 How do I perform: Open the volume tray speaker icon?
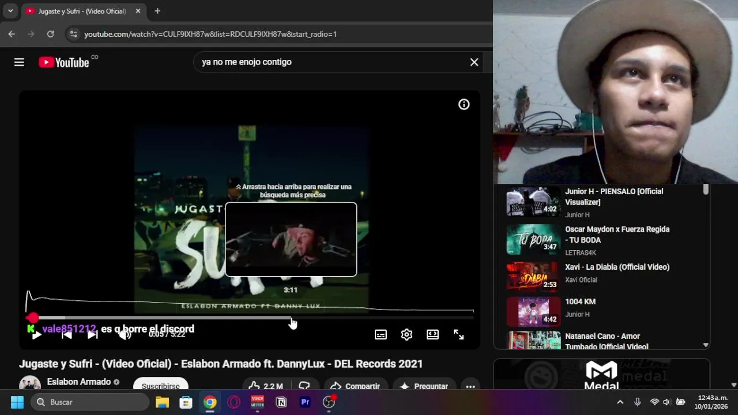(x=667, y=402)
